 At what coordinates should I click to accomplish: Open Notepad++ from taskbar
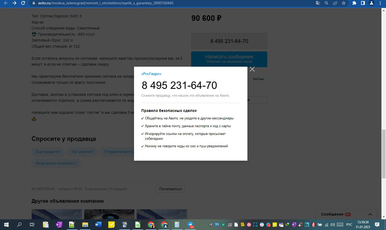coord(72,225)
